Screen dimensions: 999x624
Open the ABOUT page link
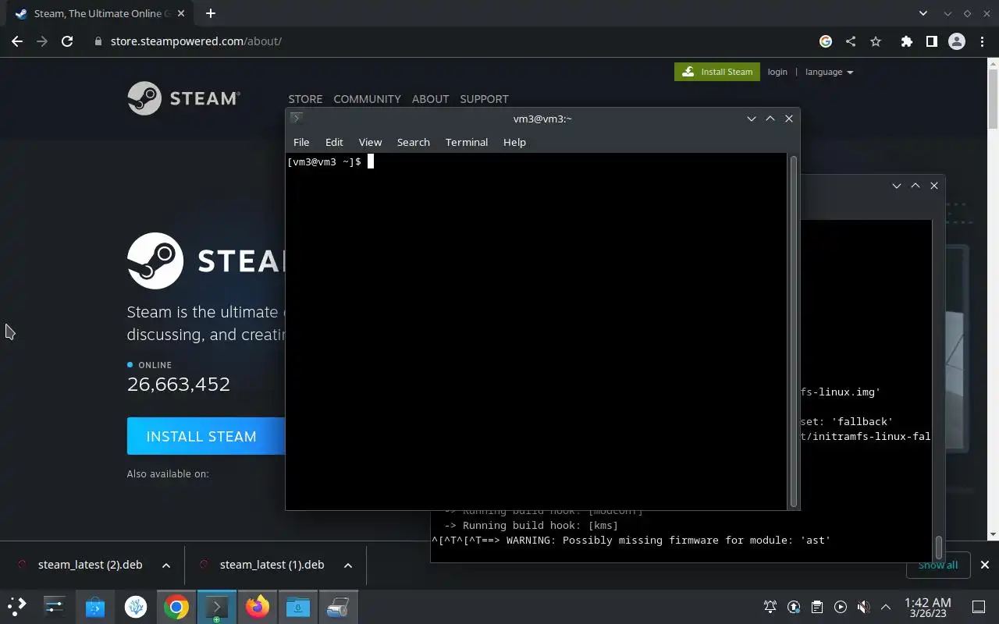coord(430,99)
